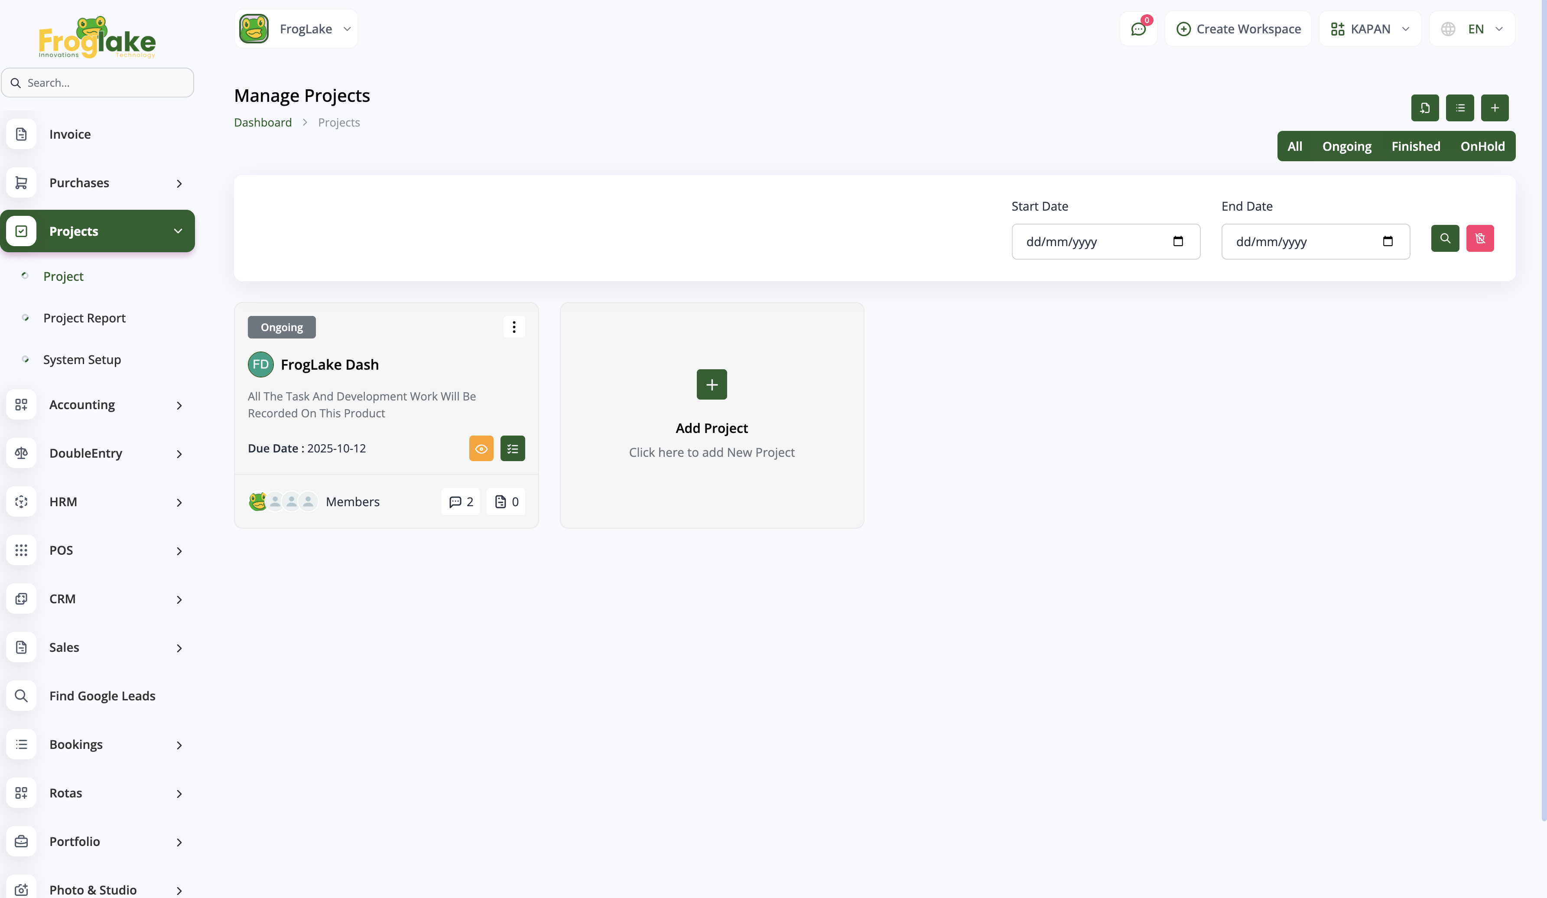Follow the Dashboard breadcrumb link
Screen dimensions: 1547x898
pos(263,122)
